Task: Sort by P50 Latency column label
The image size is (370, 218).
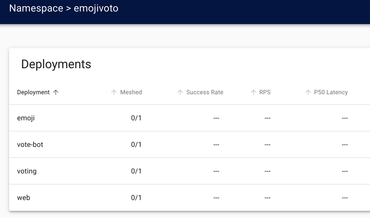Action: tap(331, 92)
